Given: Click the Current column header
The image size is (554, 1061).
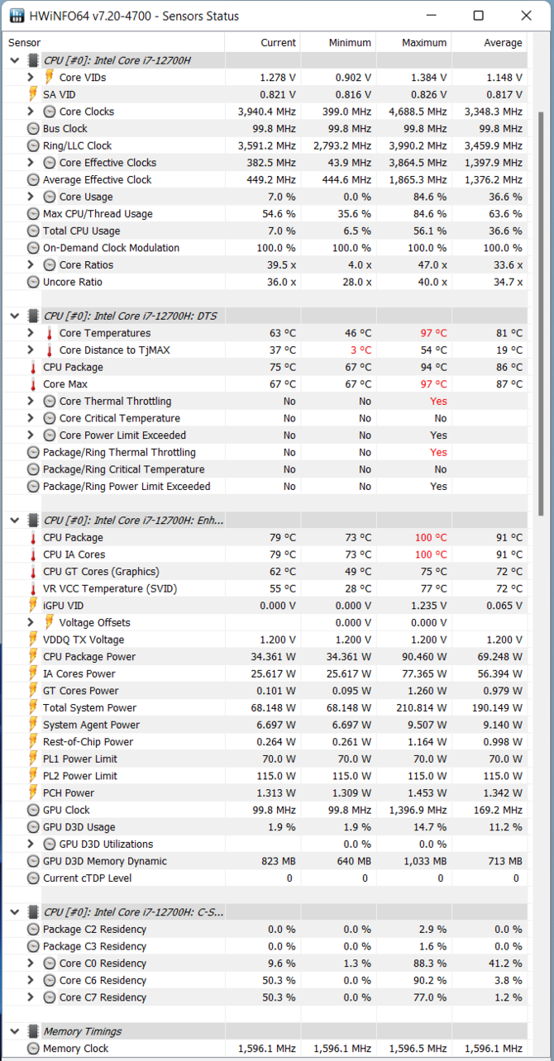Looking at the screenshot, I should 263,43.
